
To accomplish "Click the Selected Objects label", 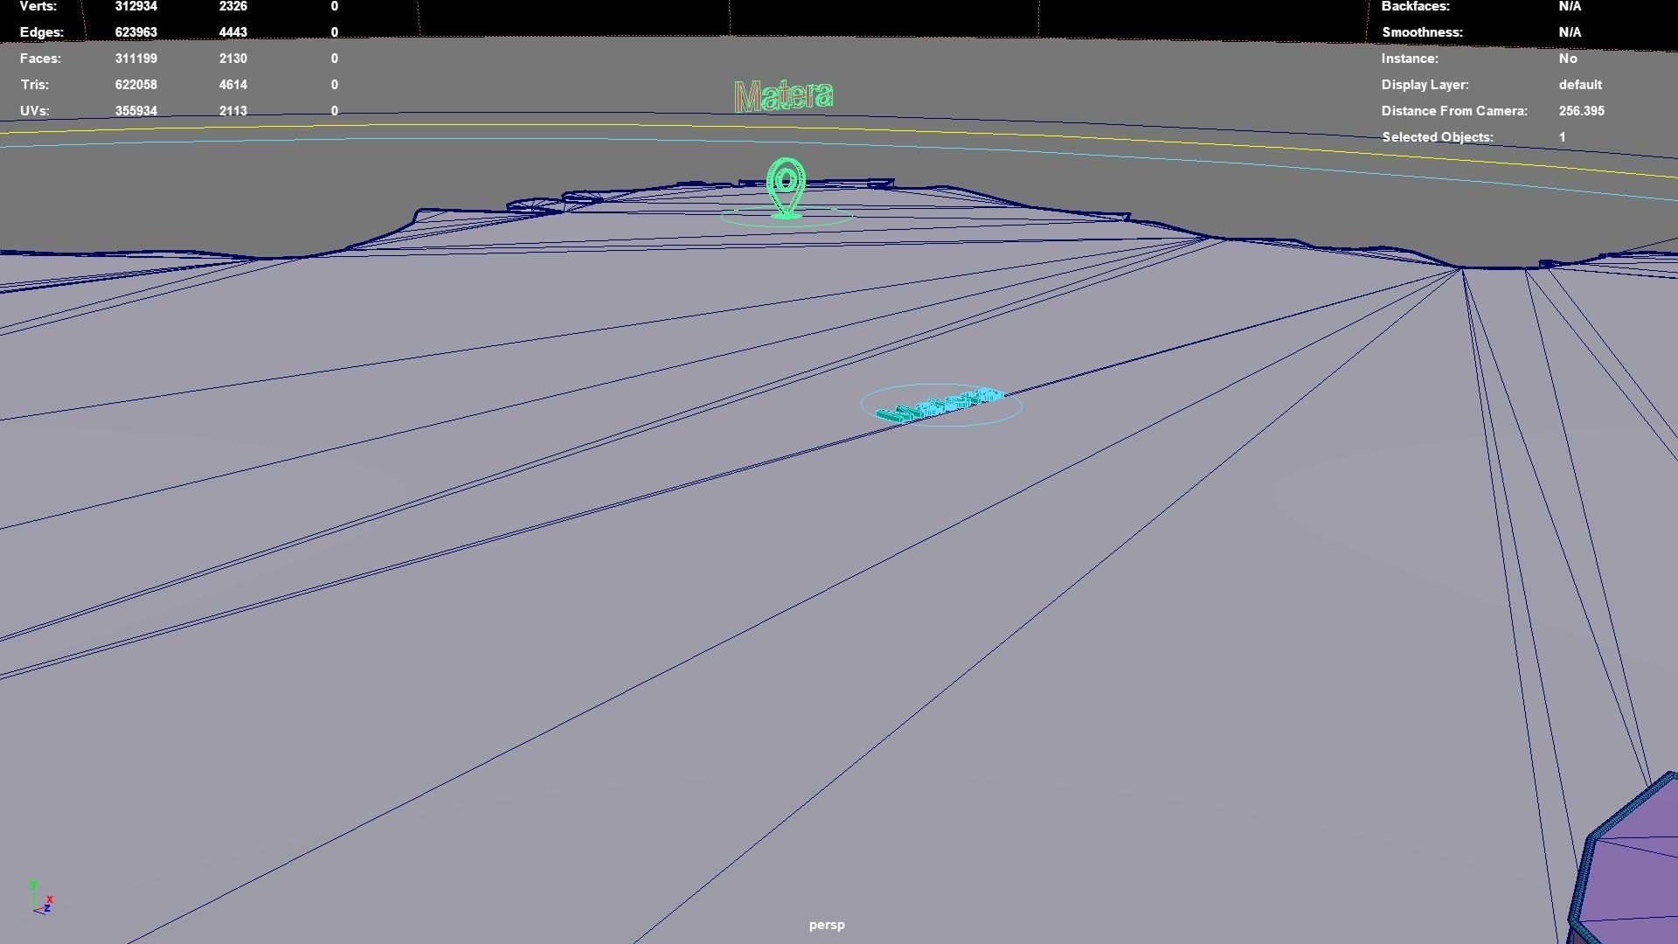I will click(1437, 137).
